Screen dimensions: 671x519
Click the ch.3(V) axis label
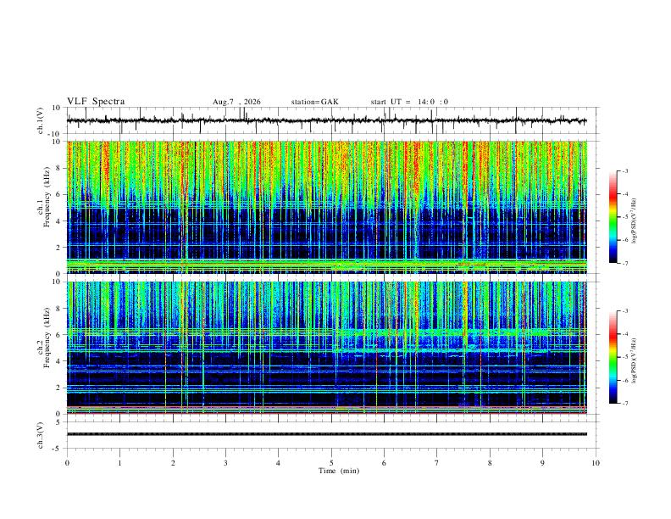(x=41, y=436)
